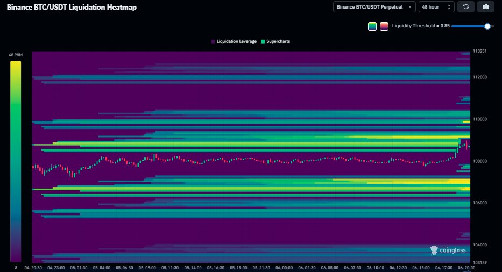Screen dimensions: 502x272
Task: Click the camera screenshot icon button
Action: (x=486, y=7)
